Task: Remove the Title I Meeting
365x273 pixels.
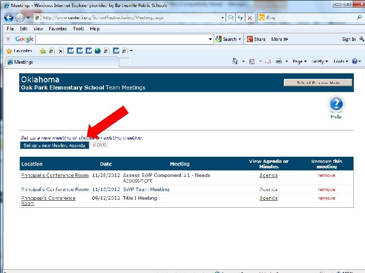Action: [326, 198]
